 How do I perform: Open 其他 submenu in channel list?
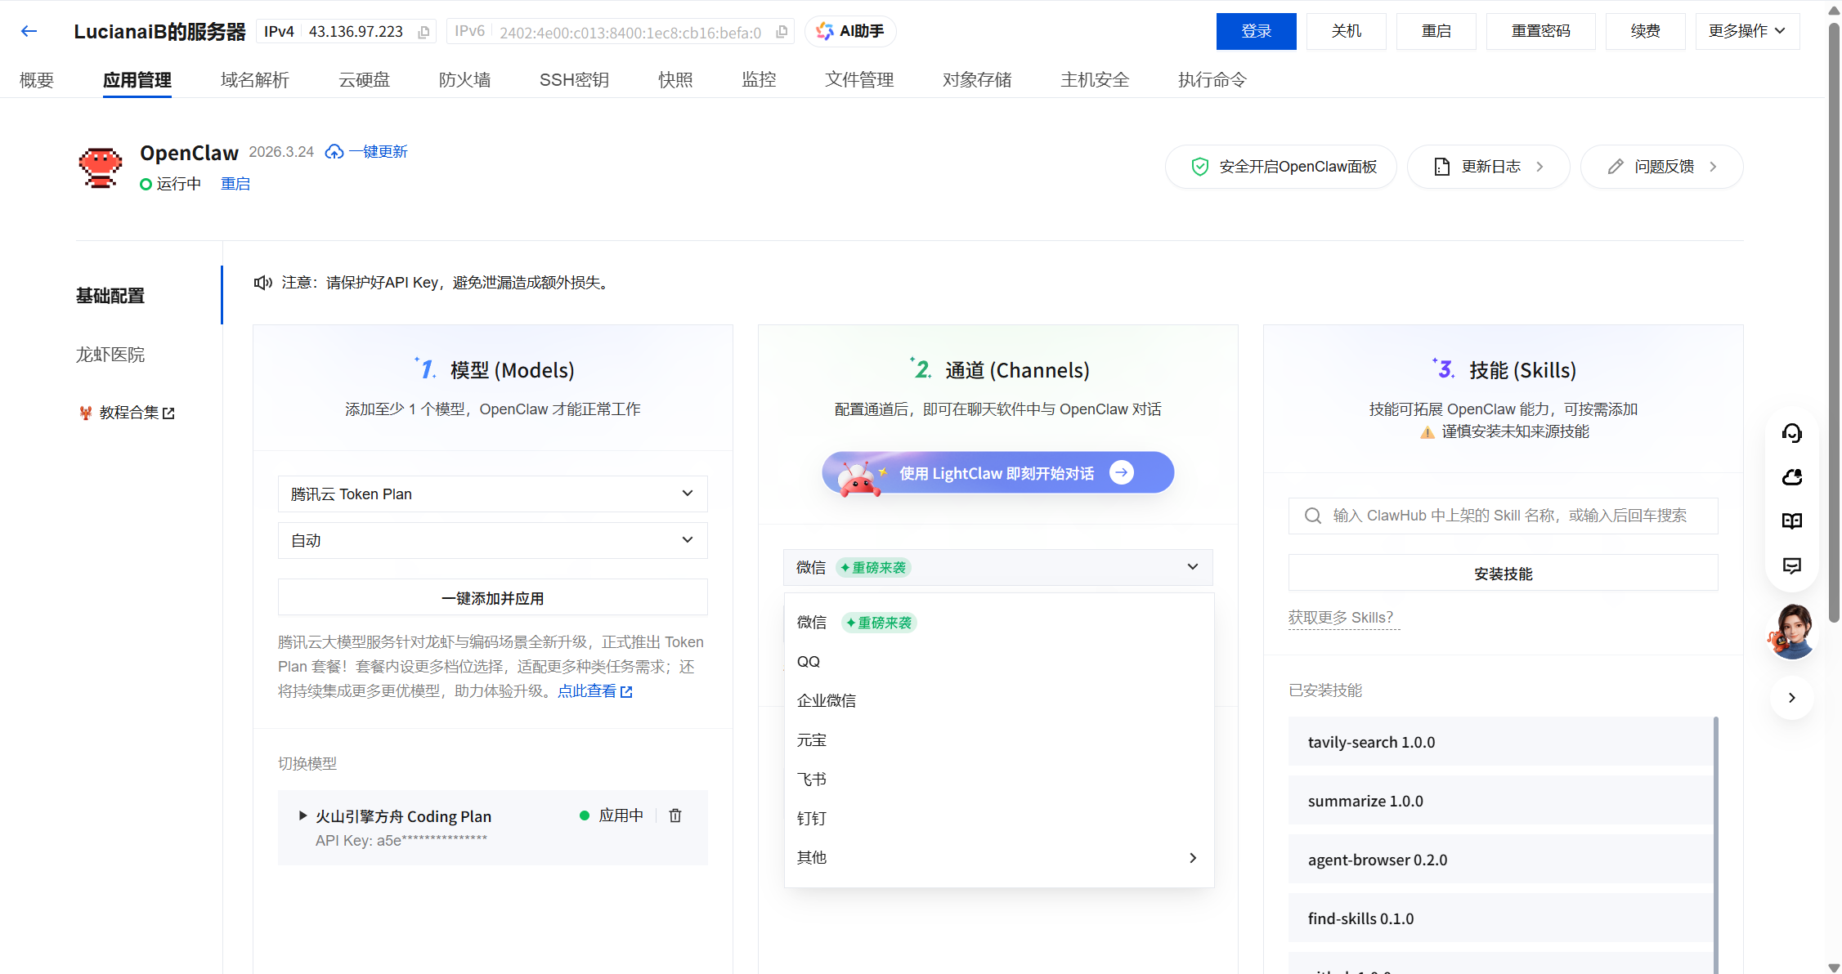[997, 857]
